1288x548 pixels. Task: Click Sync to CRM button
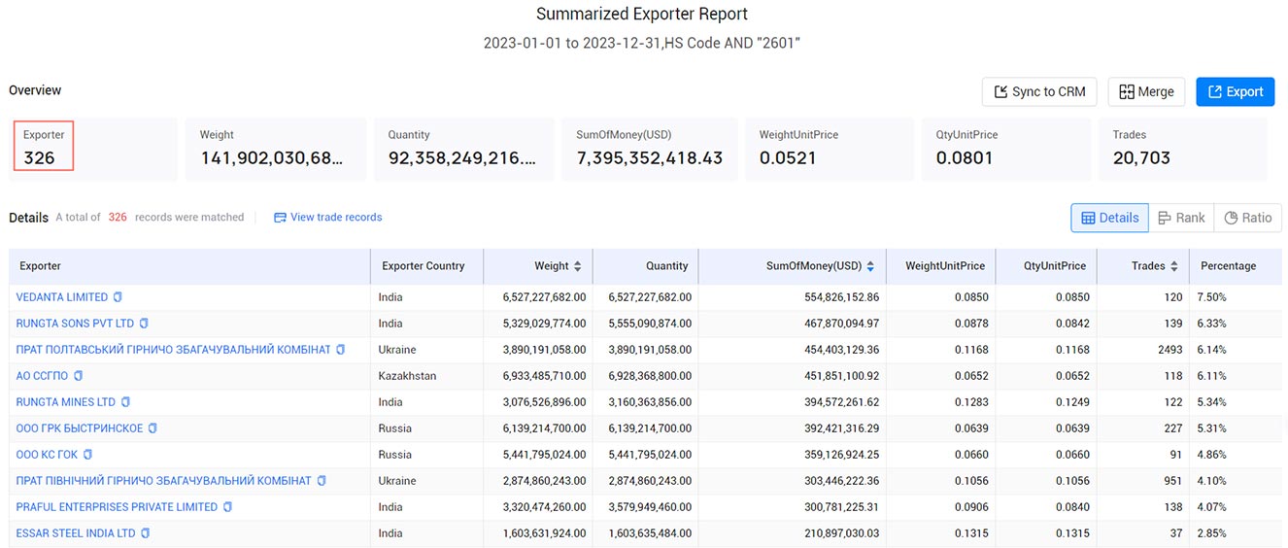click(1039, 91)
